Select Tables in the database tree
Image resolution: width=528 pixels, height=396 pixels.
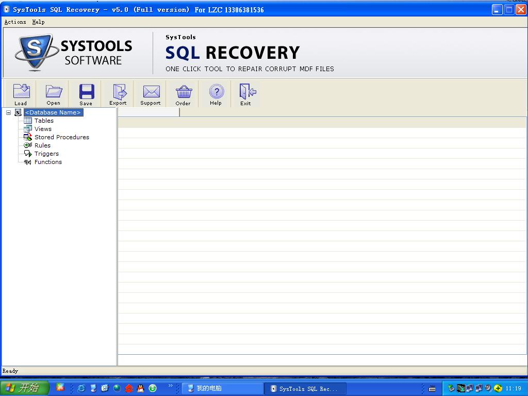pyautogui.click(x=44, y=121)
